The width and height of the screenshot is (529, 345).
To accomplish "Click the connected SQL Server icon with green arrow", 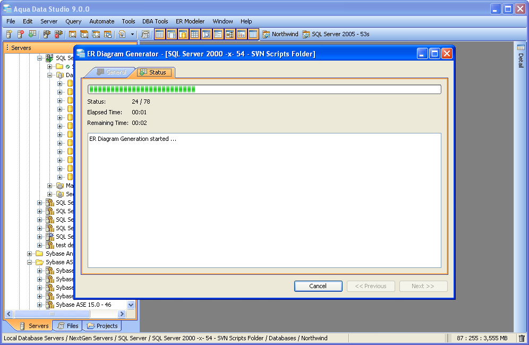I will pyautogui.click(x=49, y=58).
